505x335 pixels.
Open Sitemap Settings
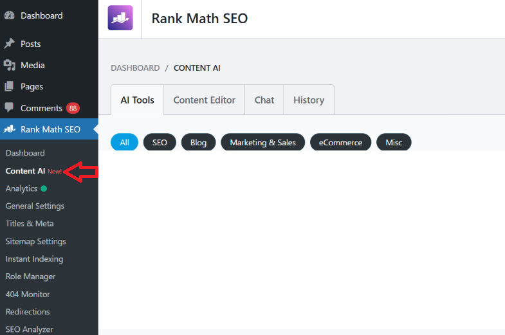coord(36,241)
